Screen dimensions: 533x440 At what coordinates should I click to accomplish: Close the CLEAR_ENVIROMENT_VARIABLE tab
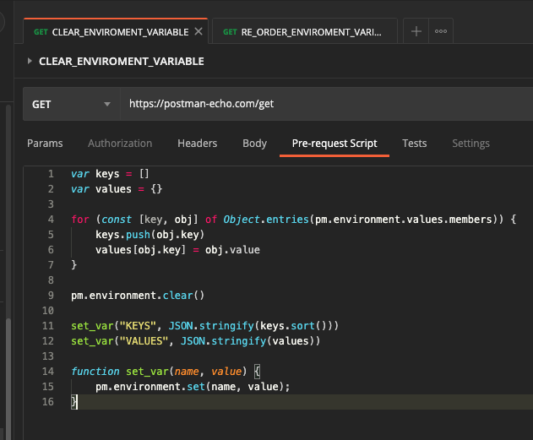pos(199,31)
